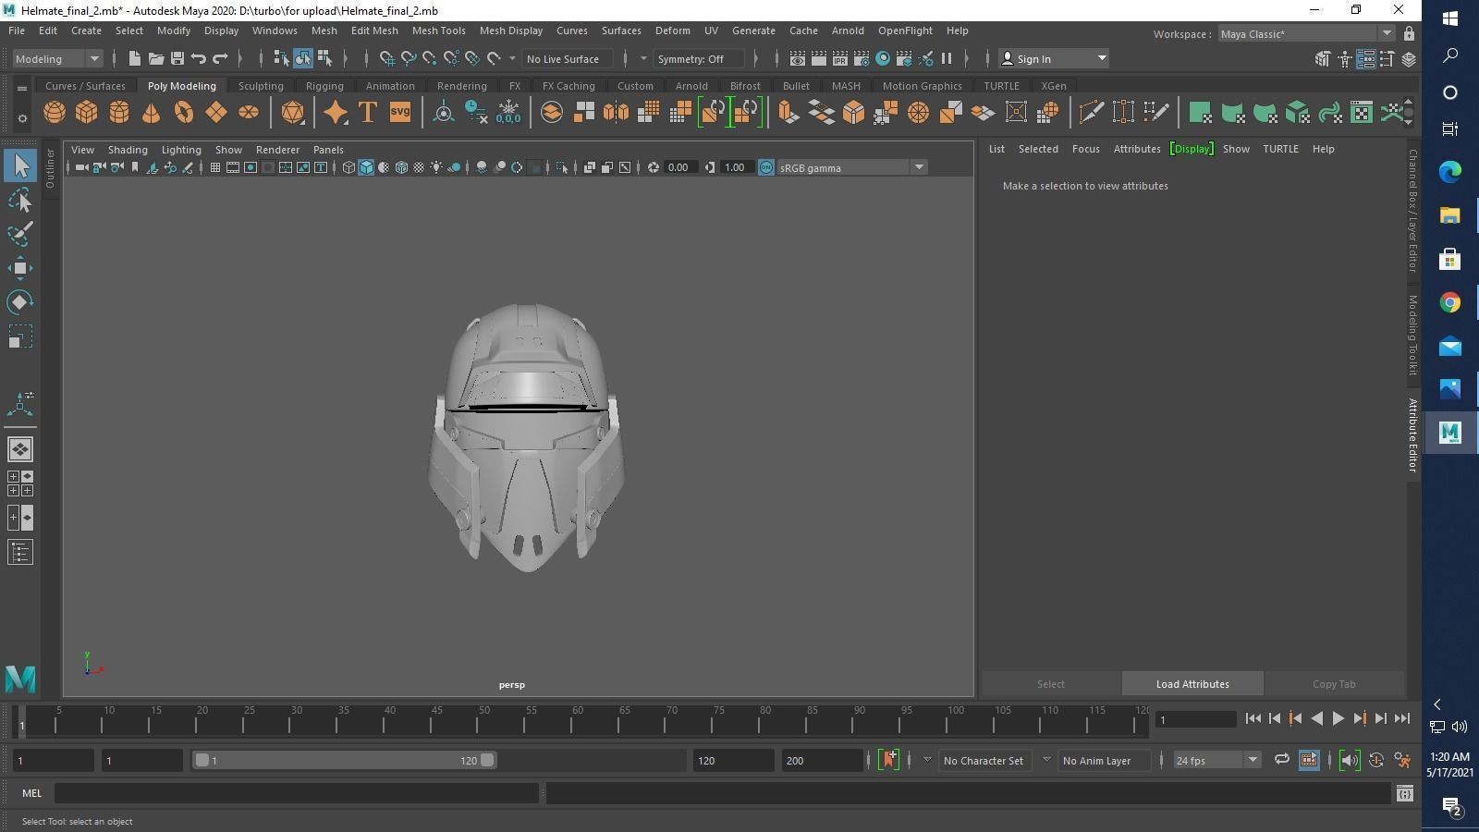Screen dimensions: 1479x832
Task: Create a polygon cylinder from the shelf
Action: tap(119, 113)
